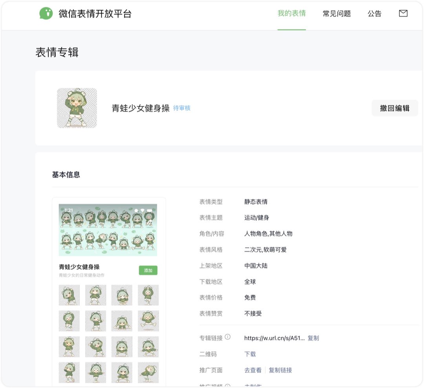This screenshot has width=424, height=388.
Task: Click the value 中国大陆
Action: (x=256, y=266)
